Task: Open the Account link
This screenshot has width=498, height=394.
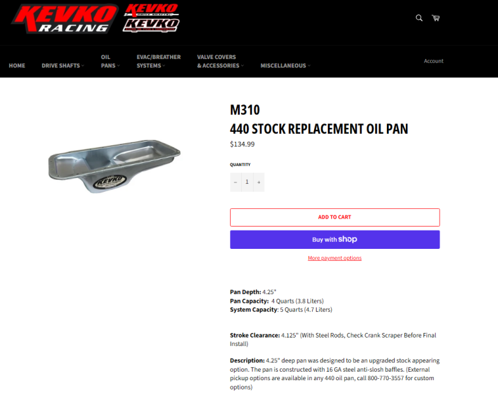Action: pyautogui.click(x=434, y=61)
